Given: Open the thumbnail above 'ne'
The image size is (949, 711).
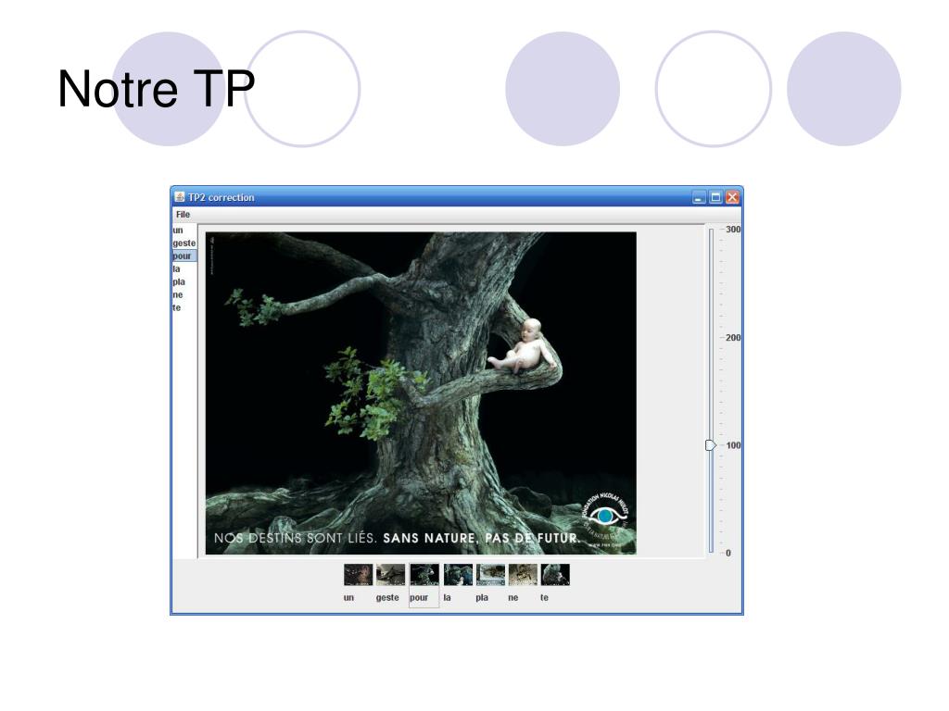Looking at the screenshot, I should tap(523, 575).
